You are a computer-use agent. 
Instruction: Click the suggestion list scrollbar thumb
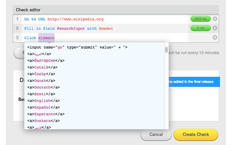click(166, 50)
